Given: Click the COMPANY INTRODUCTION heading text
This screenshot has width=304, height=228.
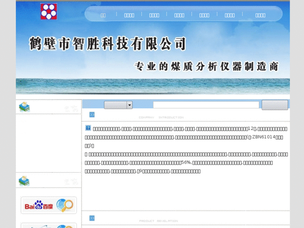Looking at the screenshot, I should tap(161, 118).
